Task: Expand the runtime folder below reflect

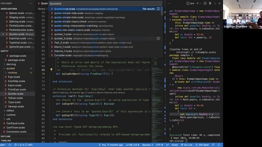Action: 17,115
